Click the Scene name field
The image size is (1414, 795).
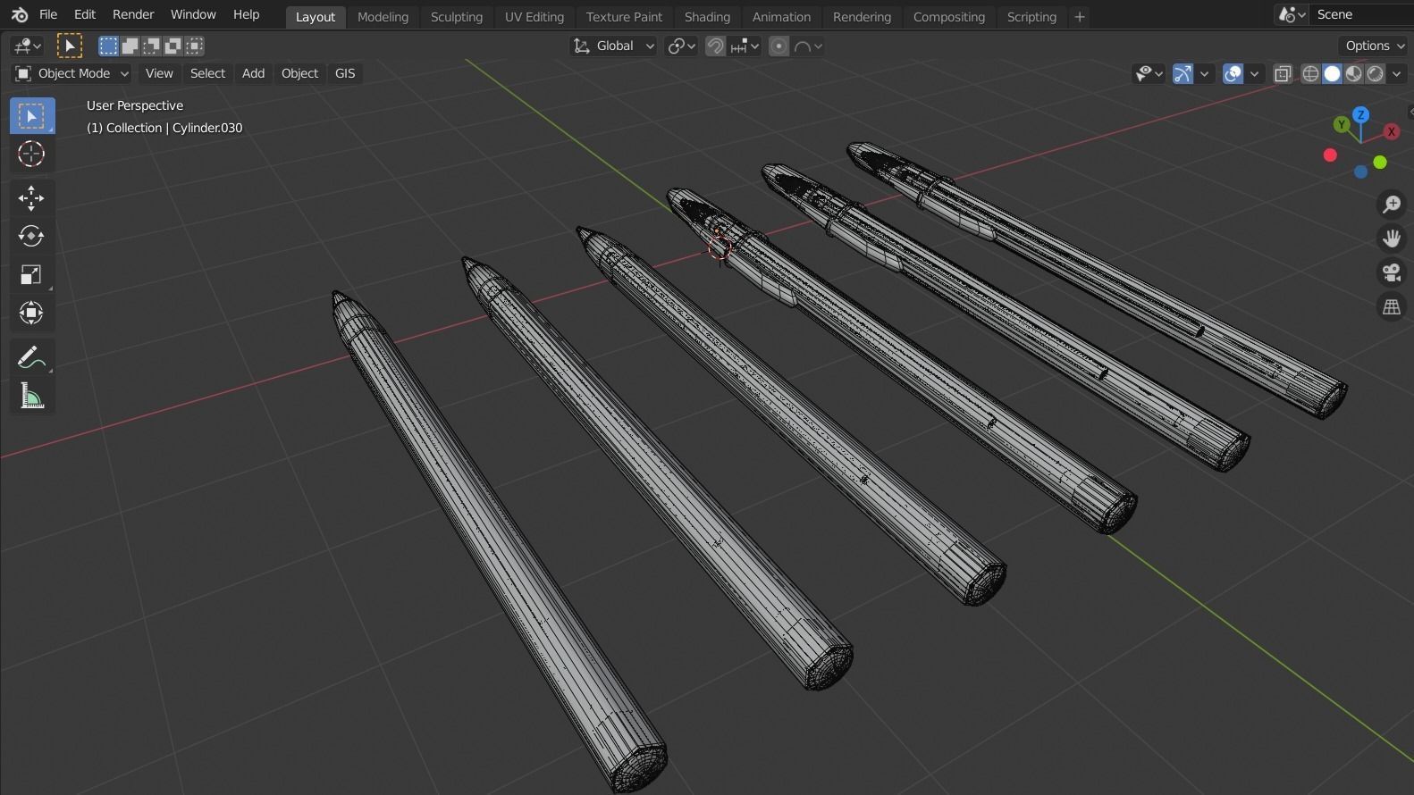(x=1361, y=14)
